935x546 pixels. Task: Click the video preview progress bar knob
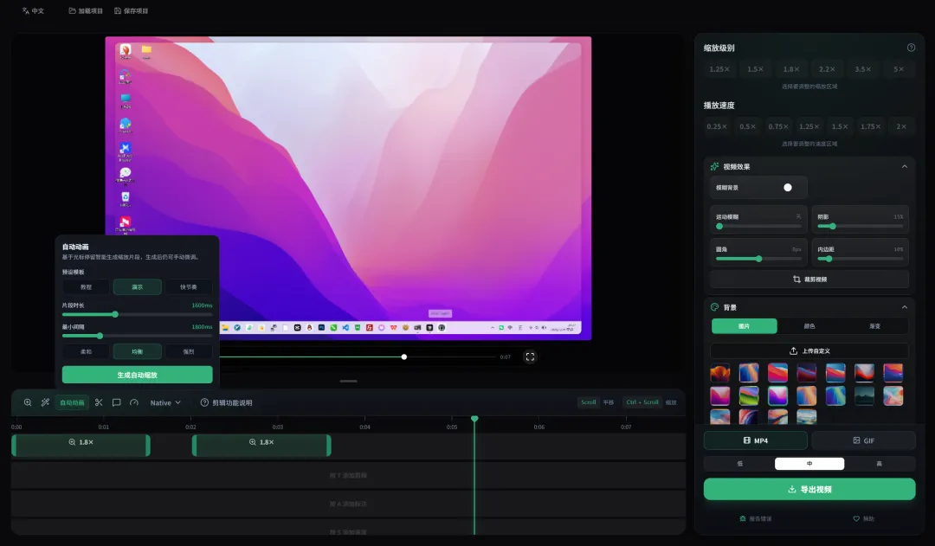tap(403, 357)
